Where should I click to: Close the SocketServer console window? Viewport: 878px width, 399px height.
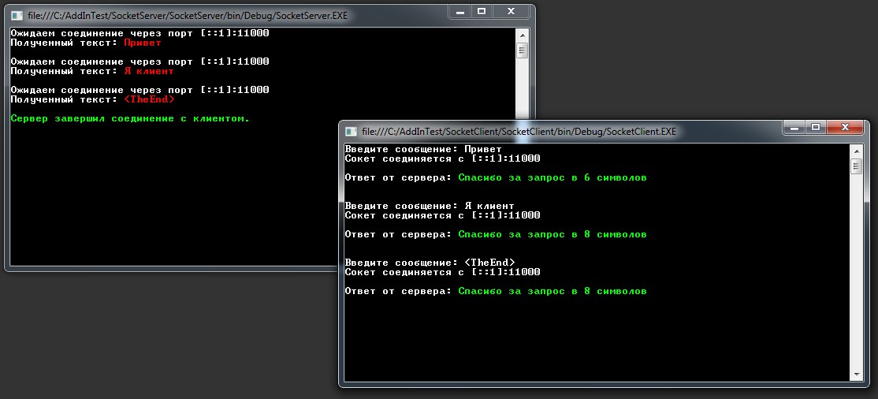(512, 11)
